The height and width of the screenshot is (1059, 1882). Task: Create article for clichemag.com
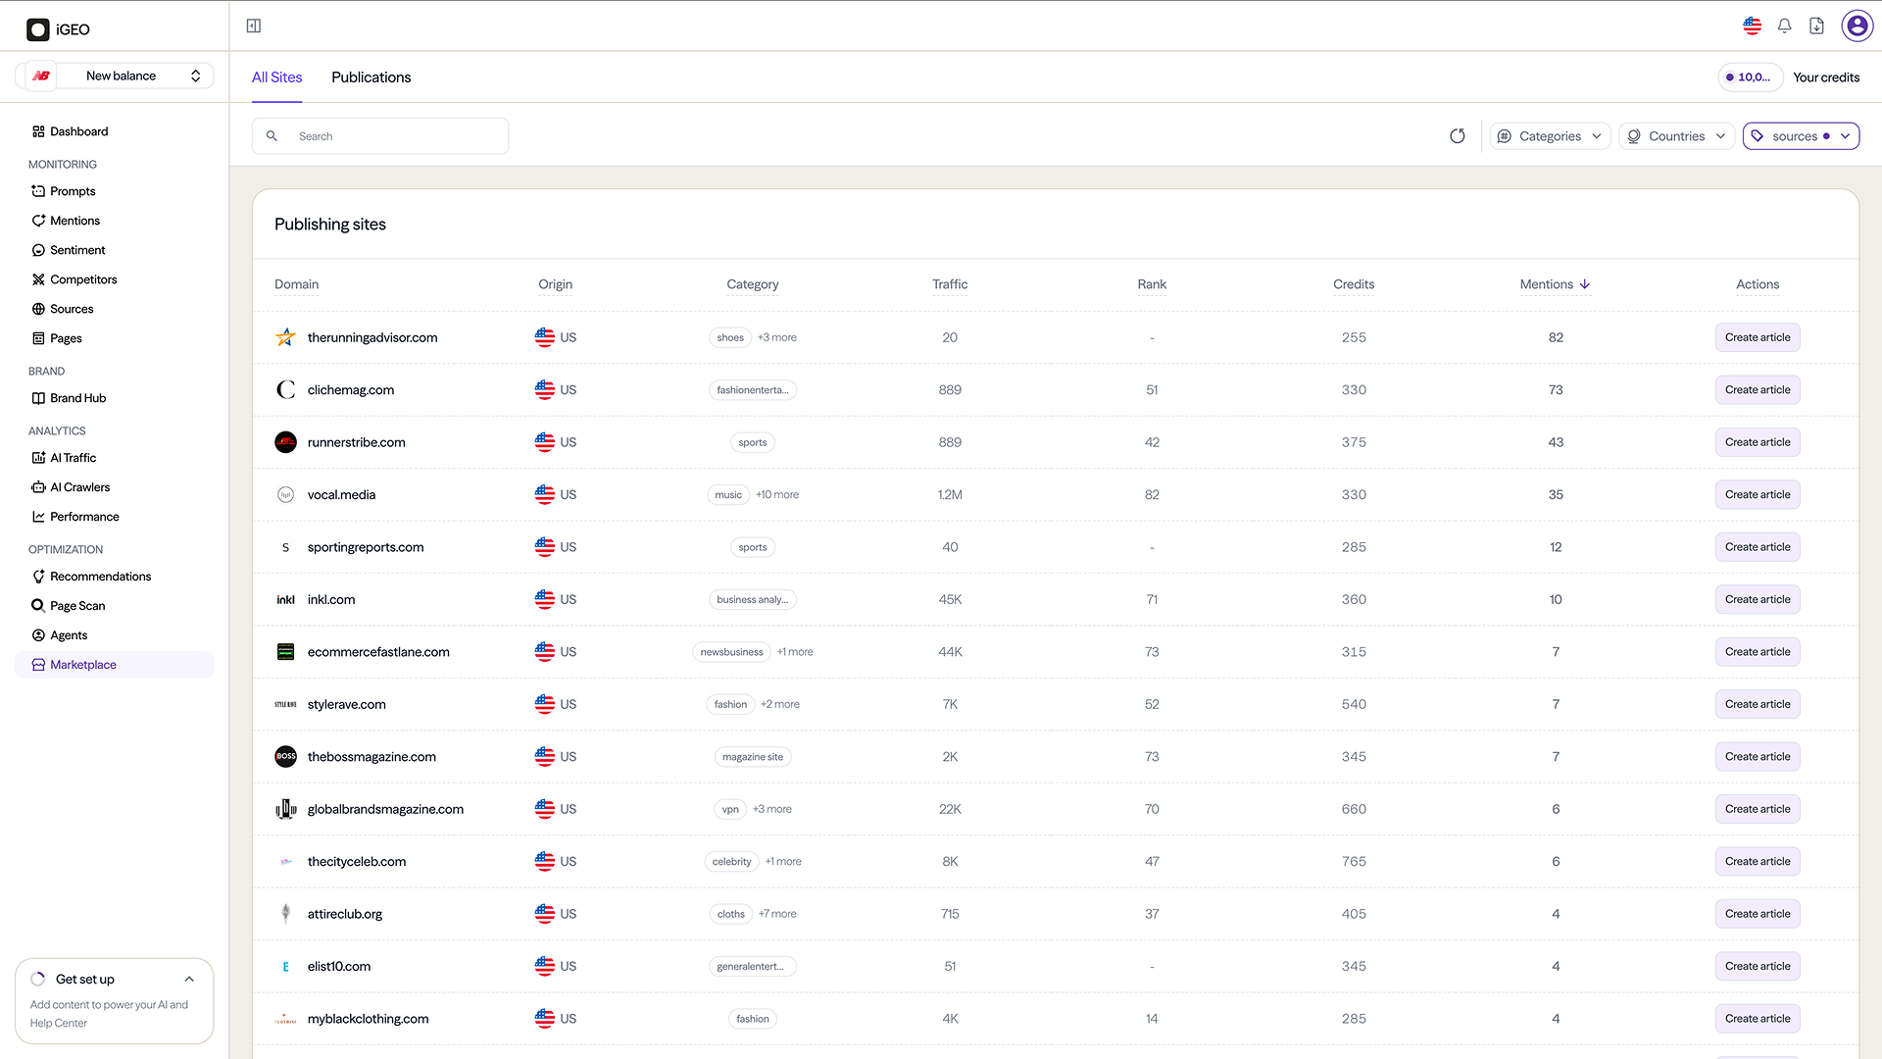1758,390
